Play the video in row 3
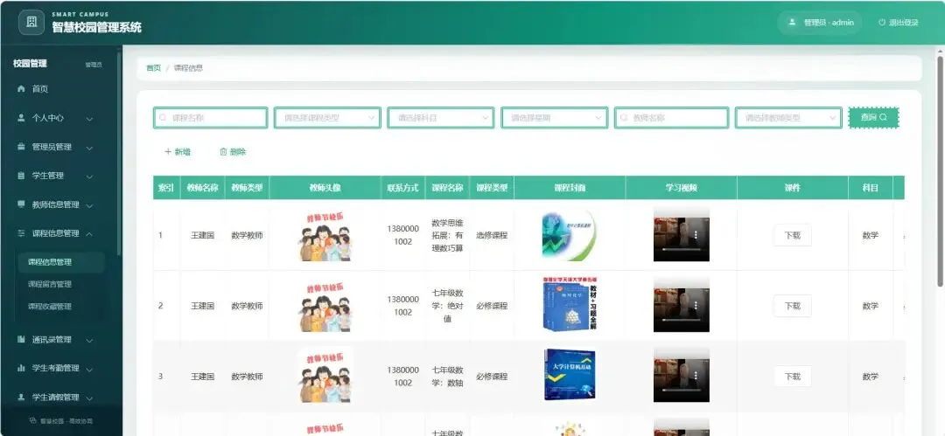 681,375
